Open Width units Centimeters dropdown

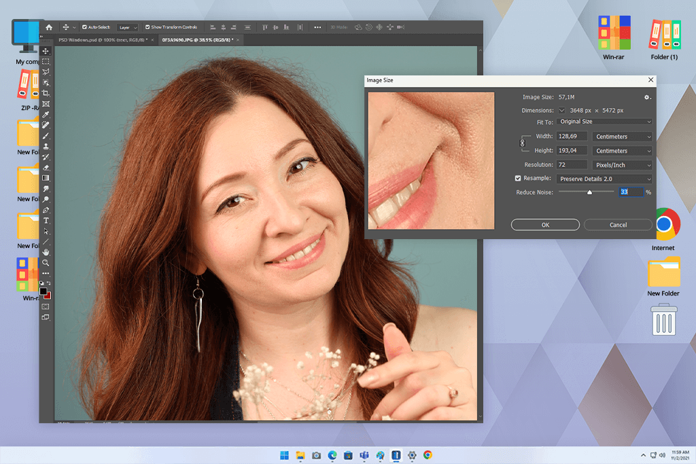click(x=623, y=137)
